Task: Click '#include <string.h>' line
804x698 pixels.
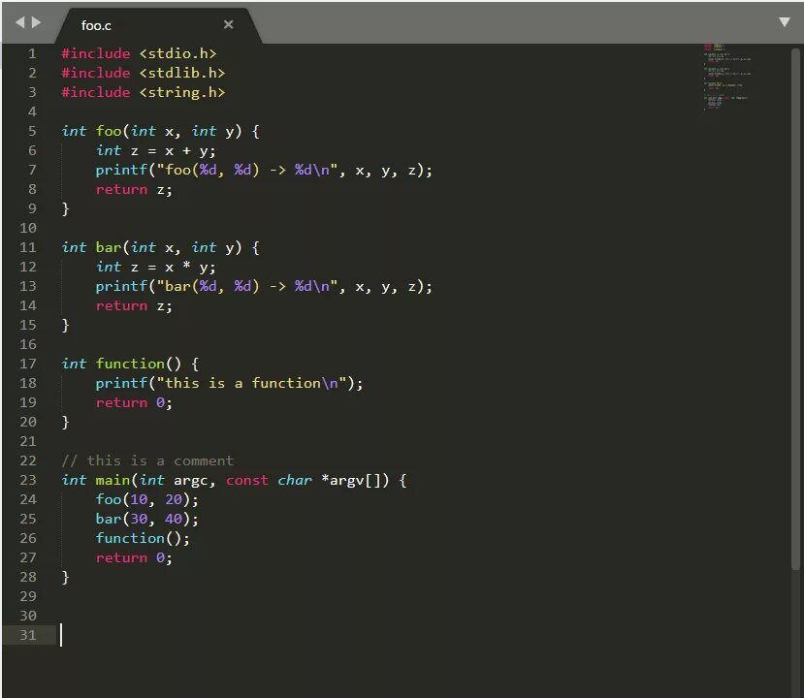Action: [144, 93]
